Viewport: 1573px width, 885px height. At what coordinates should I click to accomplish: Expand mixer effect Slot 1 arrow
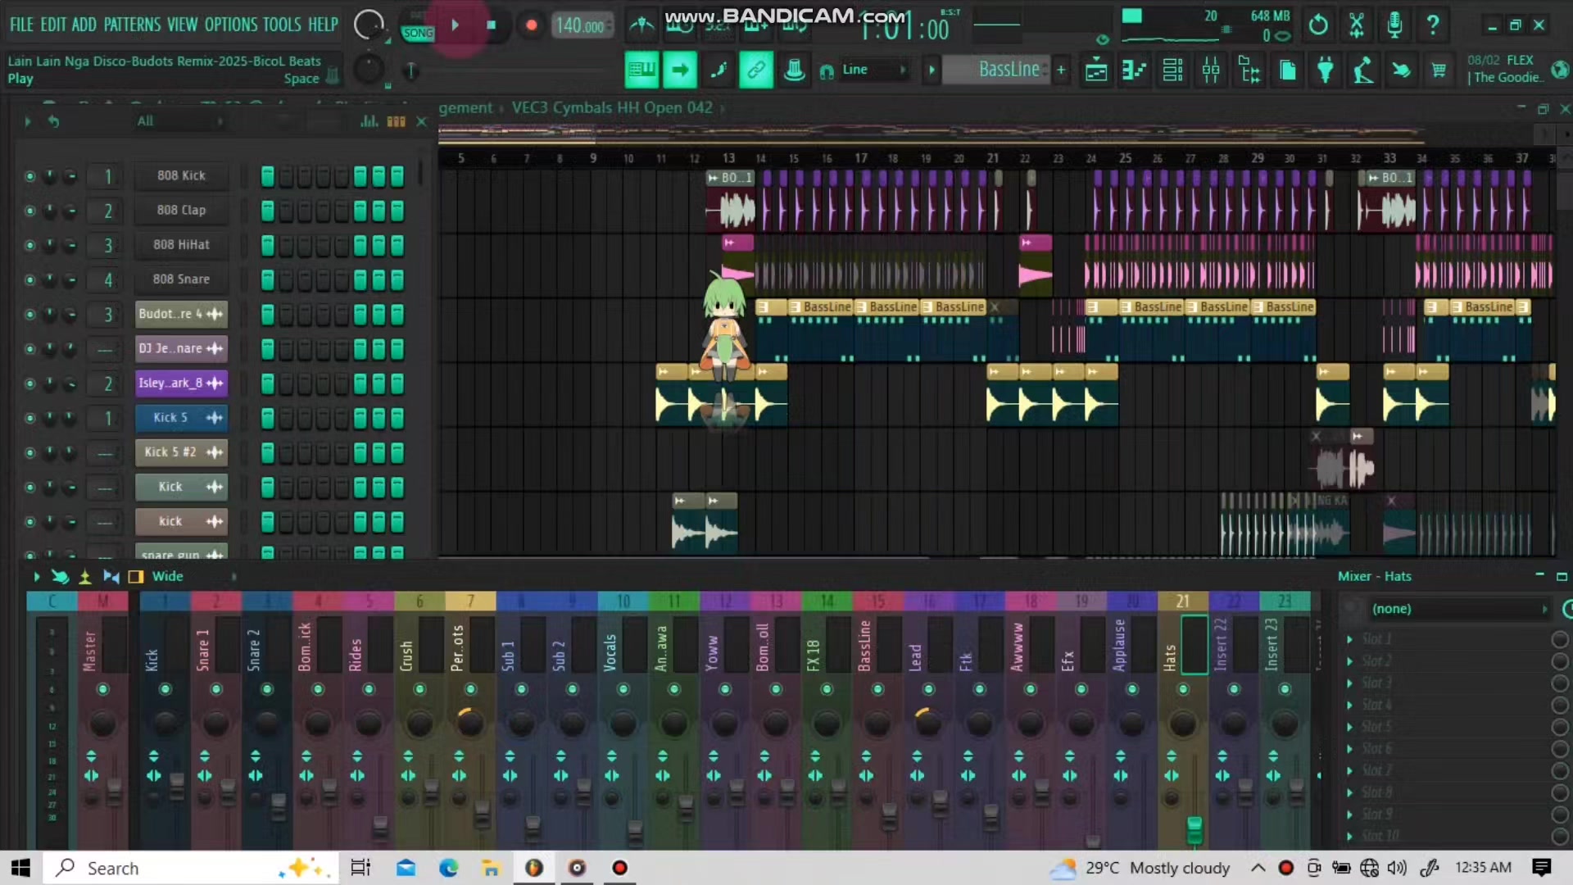[x=1349, y=639]
